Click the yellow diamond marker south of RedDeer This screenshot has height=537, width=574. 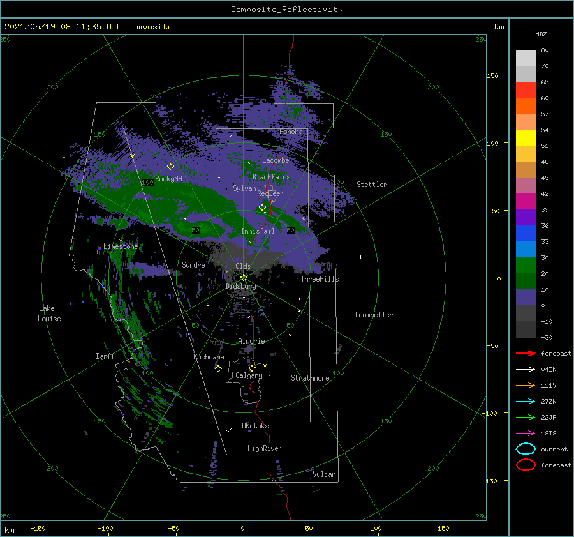click(x=263, y=207)
